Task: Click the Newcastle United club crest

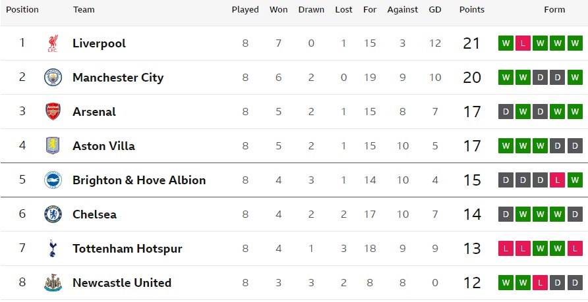Action: (x=53, y=283)
